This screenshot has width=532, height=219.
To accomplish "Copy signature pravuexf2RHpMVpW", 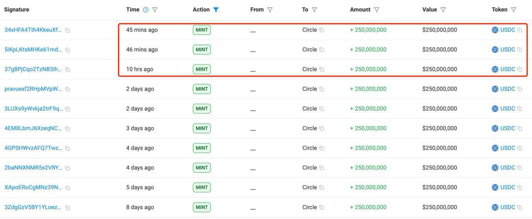I will click(x=68, y=89).
